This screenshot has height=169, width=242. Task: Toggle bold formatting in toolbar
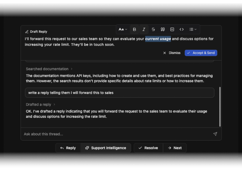click(x=135, y=30)
